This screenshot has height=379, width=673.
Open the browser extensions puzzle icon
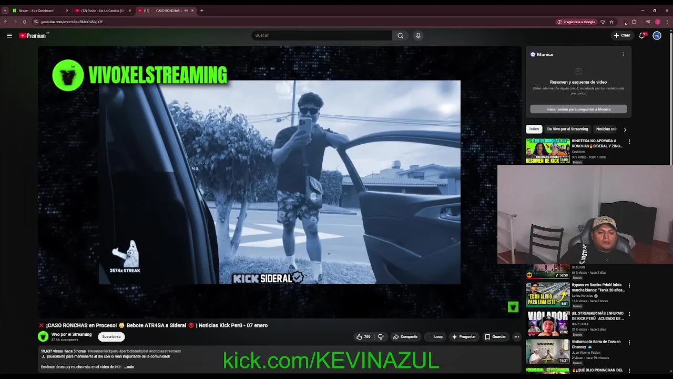coord(634,22)
